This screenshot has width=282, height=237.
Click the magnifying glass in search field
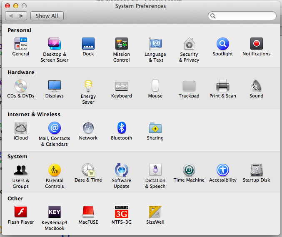[x=213, y=16]
